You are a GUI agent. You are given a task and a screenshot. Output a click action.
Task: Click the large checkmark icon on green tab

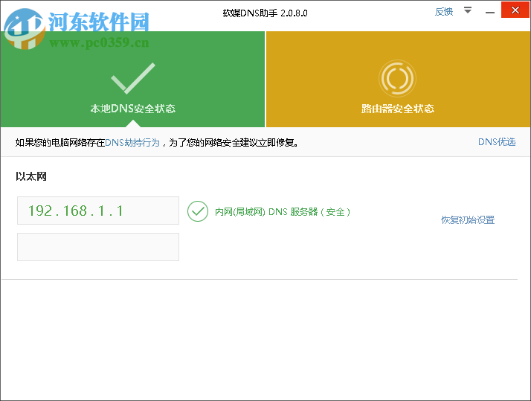pyautogui.click(x=132, y=78)
